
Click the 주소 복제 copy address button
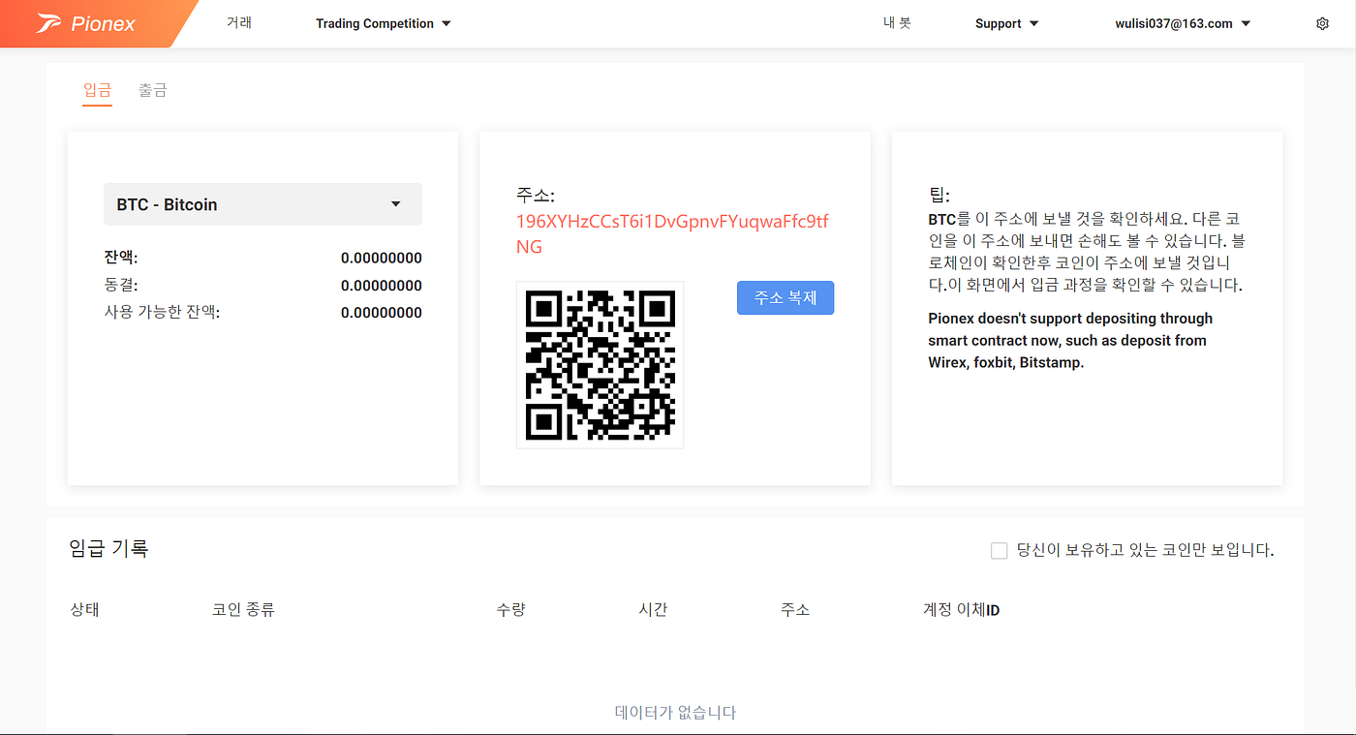coord(786,298)
